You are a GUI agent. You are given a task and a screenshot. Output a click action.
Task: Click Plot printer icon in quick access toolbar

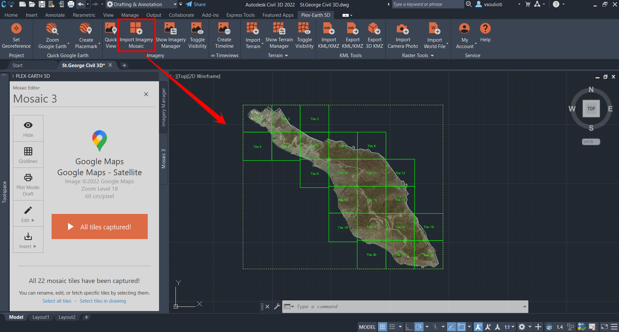(71, 4)
